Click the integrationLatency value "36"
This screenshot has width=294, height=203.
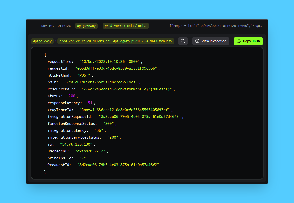coord(99,130)
